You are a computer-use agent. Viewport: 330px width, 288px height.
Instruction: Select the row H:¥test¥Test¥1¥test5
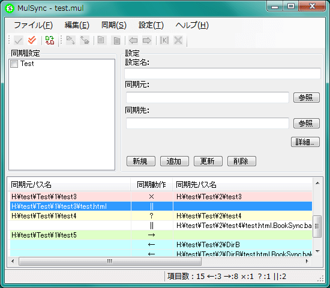[x=161, y=235]
